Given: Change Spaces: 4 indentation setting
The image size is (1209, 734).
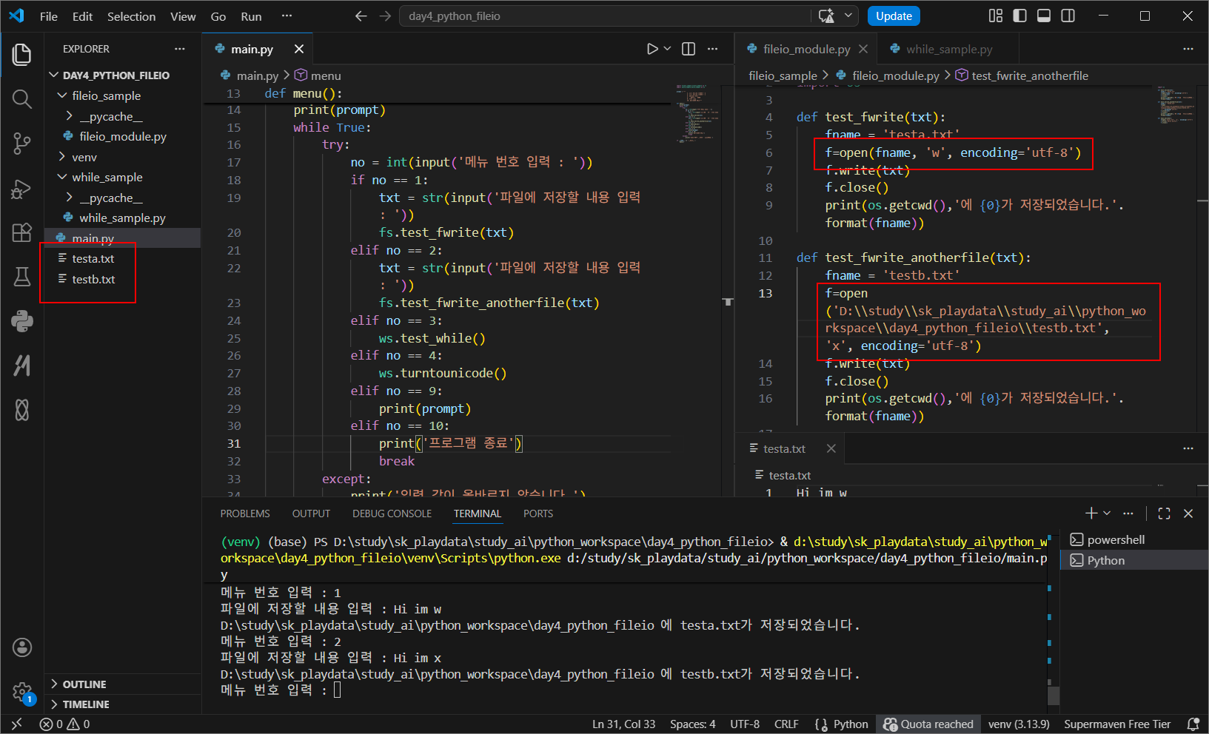Looking at the screenshot, I should pyautogui.click(x=692, y=724).
